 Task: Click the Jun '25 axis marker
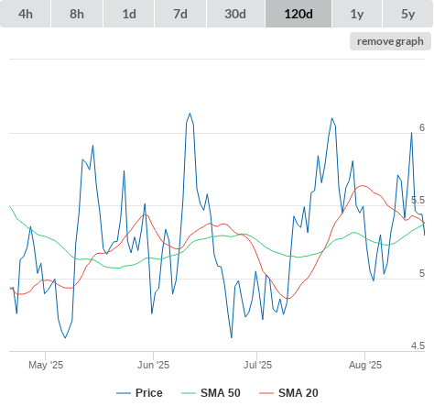tap(153, 365)
